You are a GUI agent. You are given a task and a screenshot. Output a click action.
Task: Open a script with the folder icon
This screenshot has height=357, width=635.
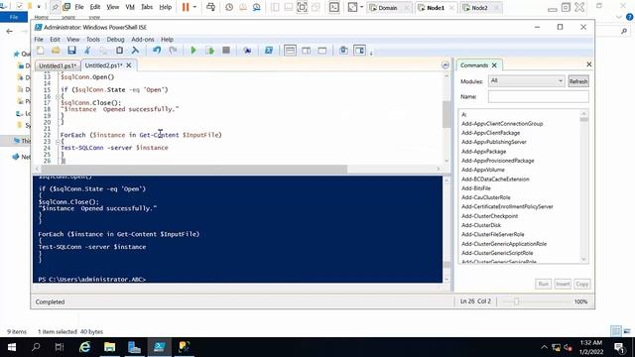pos(56,51)
